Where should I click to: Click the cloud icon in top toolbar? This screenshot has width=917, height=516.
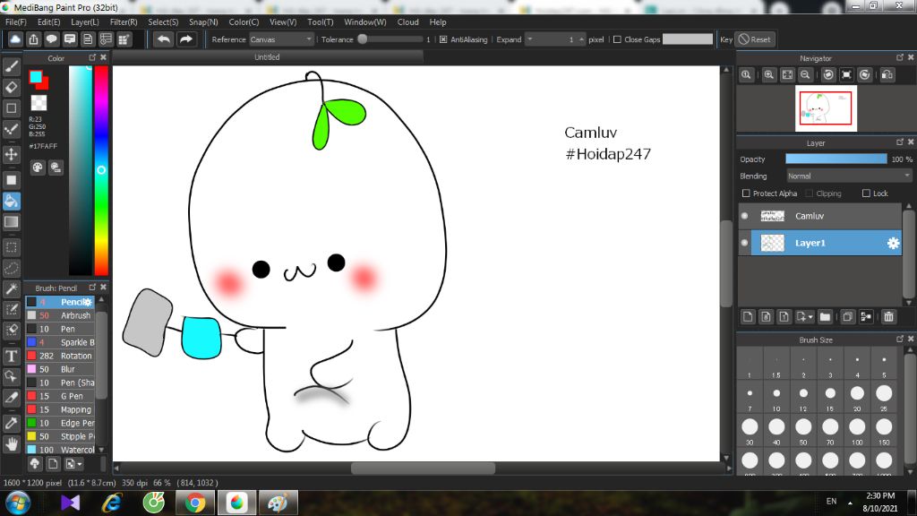click(x=15, y=39)
